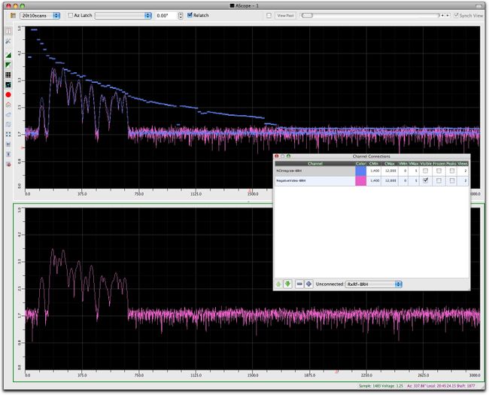The height and width of the screenshot is (395, 489).
Task: Click the vertical zoom icon in left toolbar
Action: point(8,154)
